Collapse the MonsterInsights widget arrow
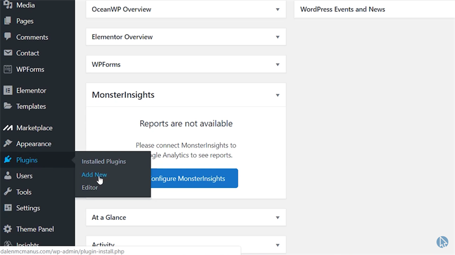 click(x=277, y=95)
